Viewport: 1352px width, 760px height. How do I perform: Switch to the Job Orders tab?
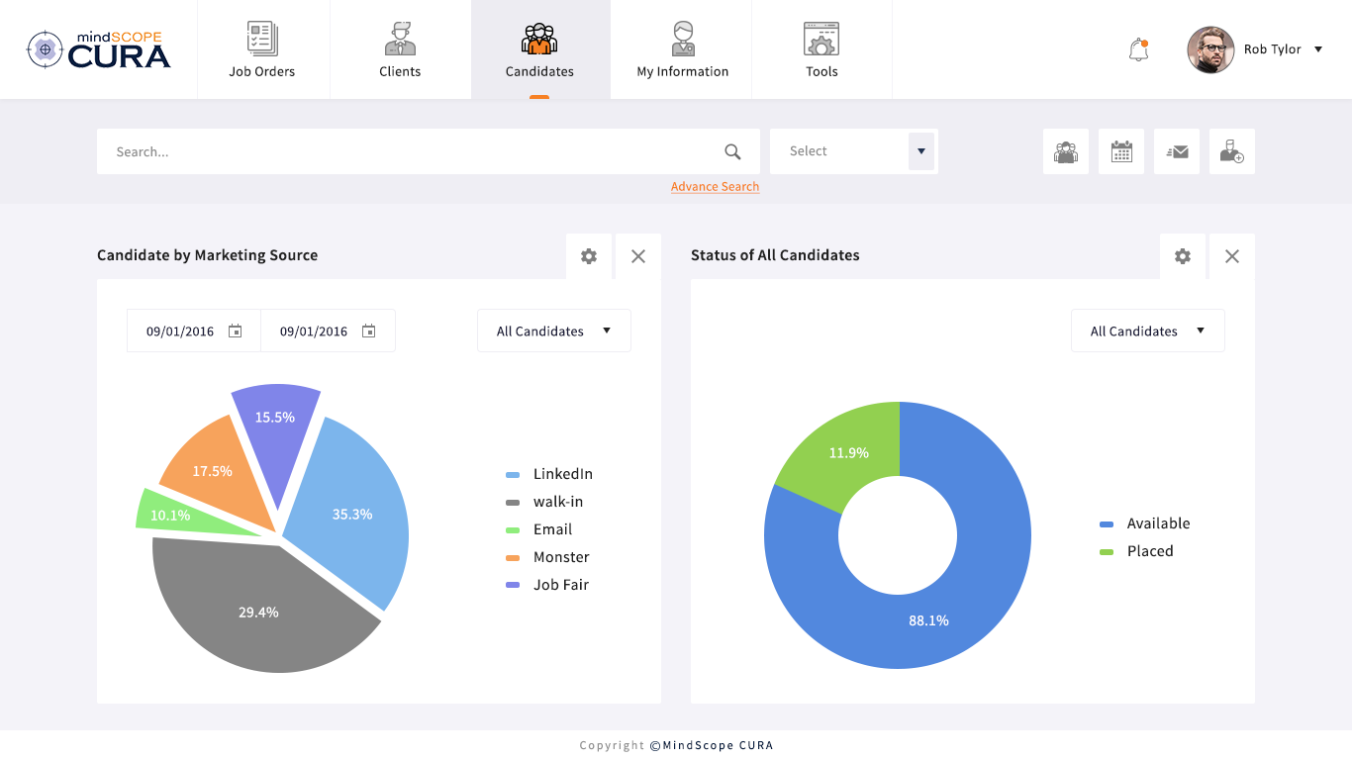click(x=262, y=49)
